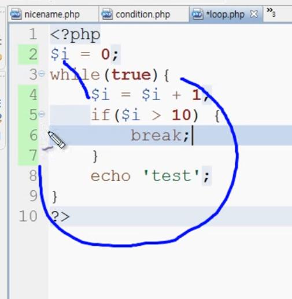Click the PHP file icon on condition.php tab

[107, 14]
